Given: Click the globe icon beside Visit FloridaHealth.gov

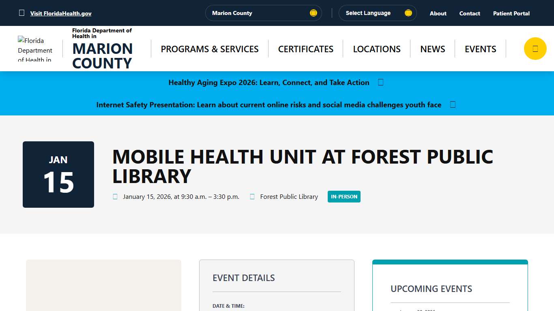Looking at the screenshot, I should tap(21, 13).
